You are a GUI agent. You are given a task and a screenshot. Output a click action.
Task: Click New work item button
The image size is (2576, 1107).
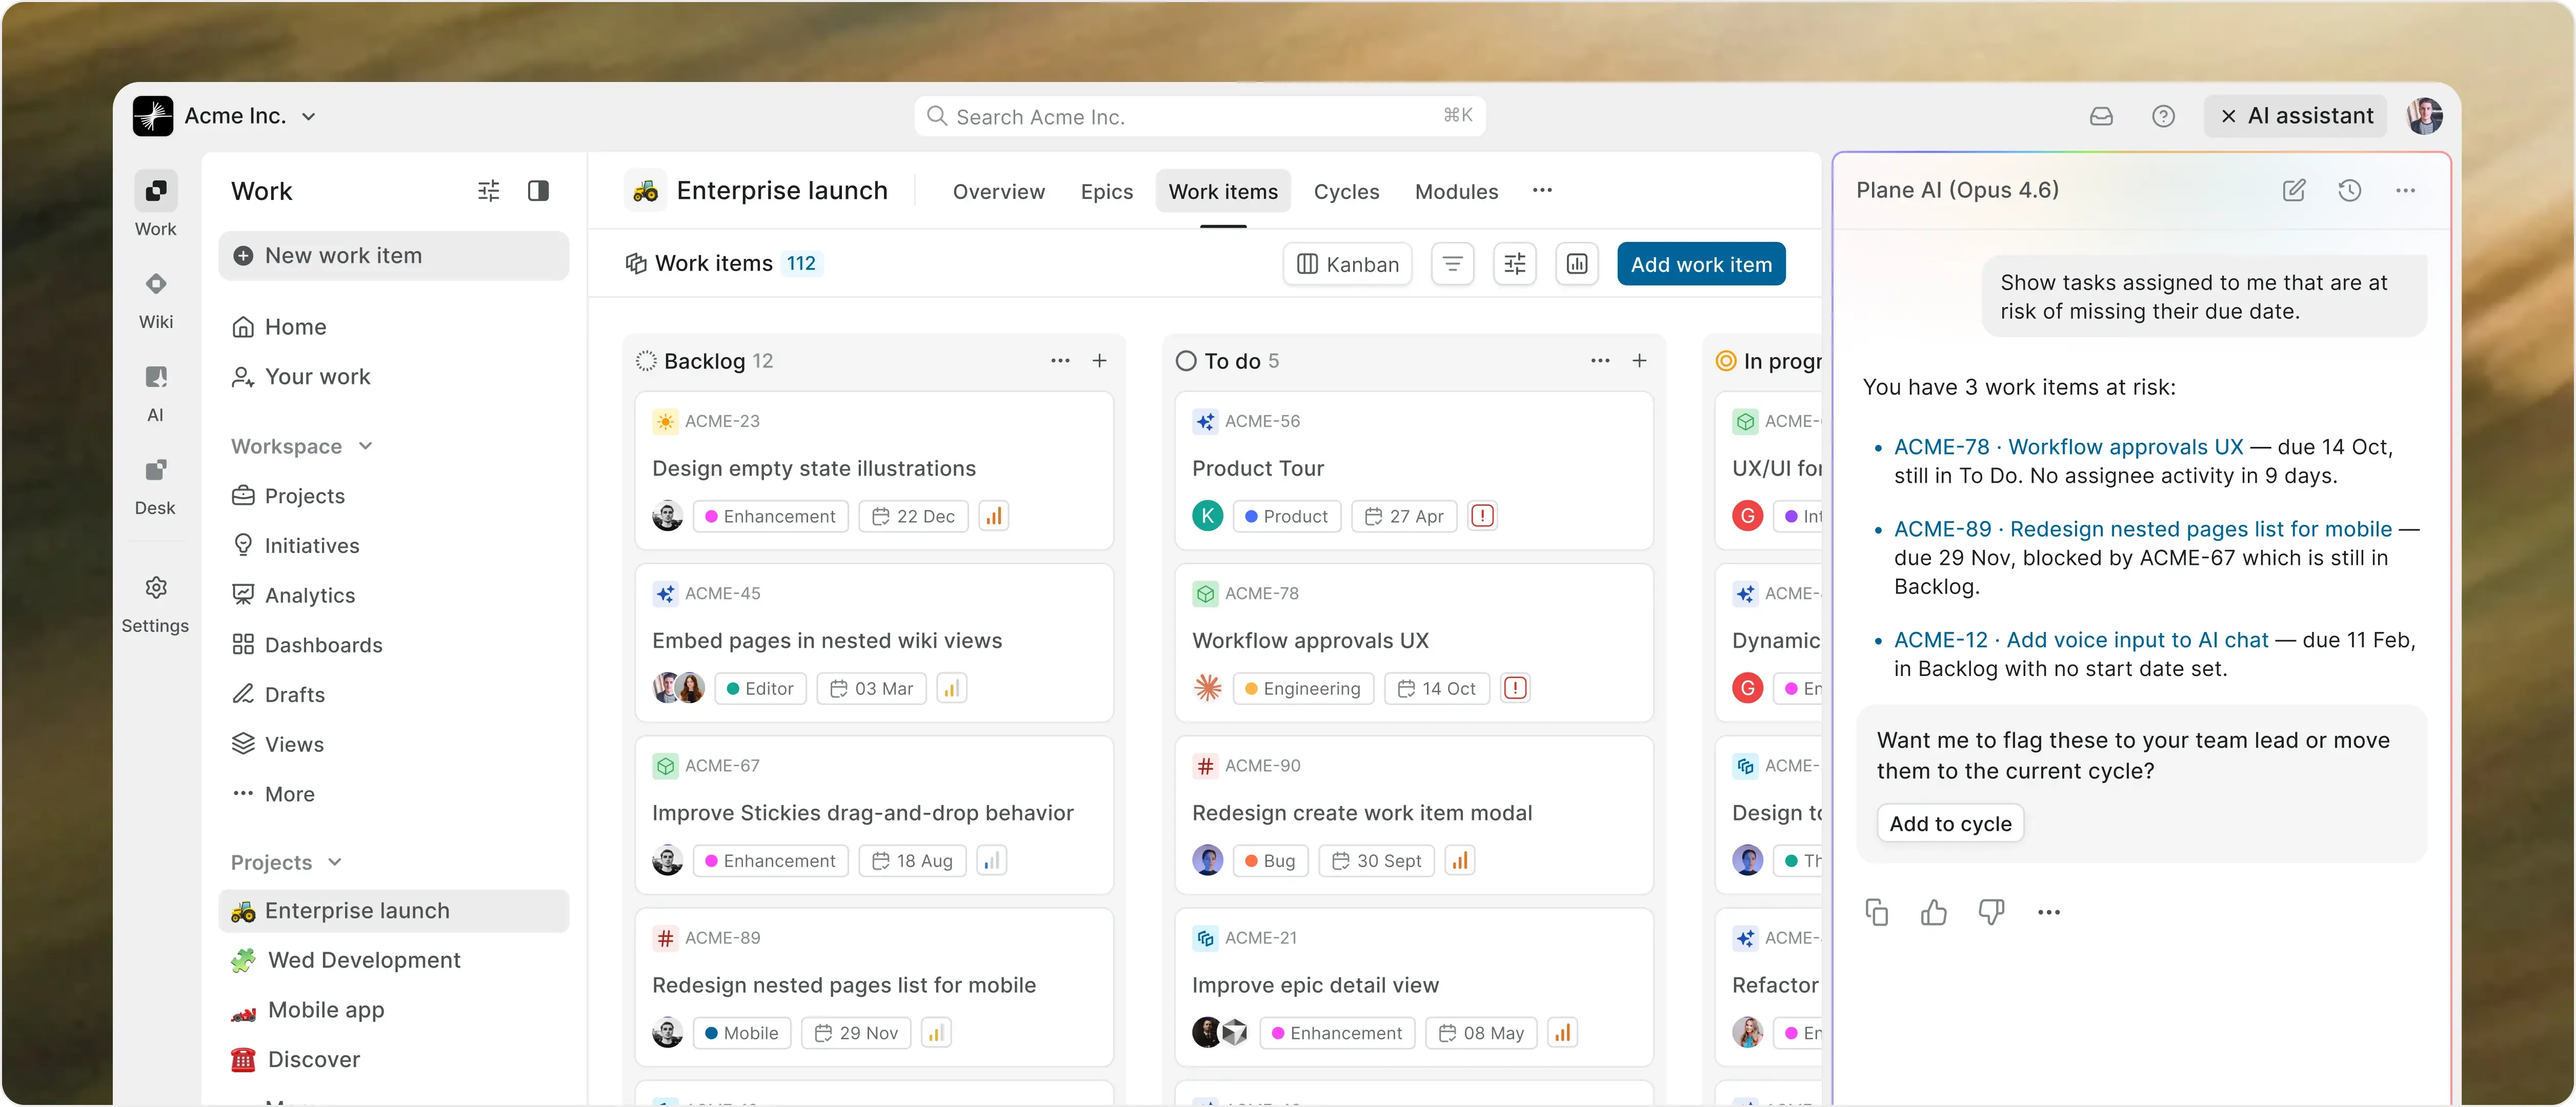(x=394, y=256)
